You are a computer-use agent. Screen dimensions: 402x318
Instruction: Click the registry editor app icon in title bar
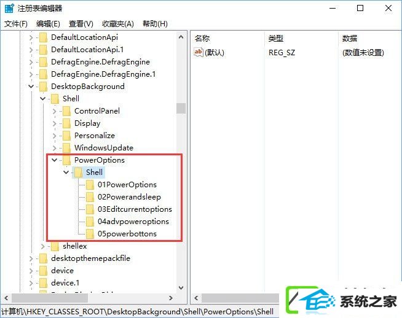9,8
